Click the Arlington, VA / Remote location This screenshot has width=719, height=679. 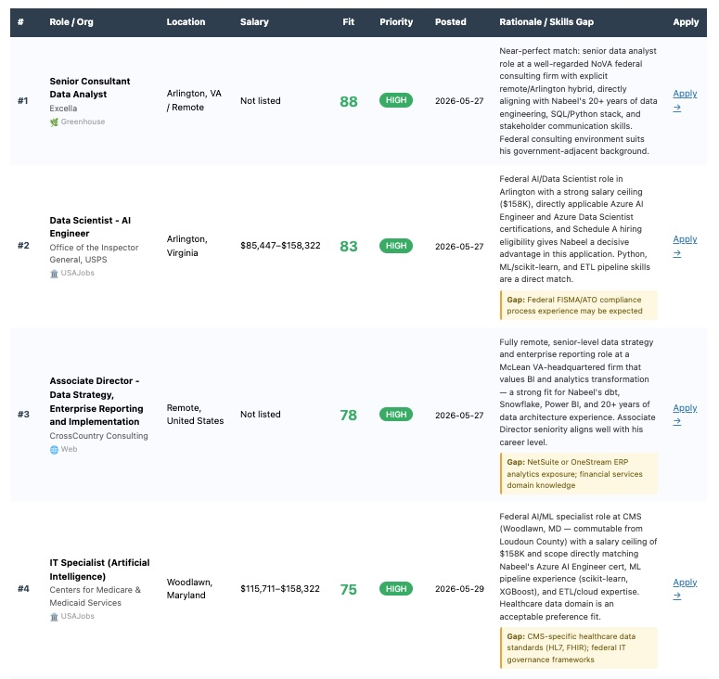[x=194, y=100]
